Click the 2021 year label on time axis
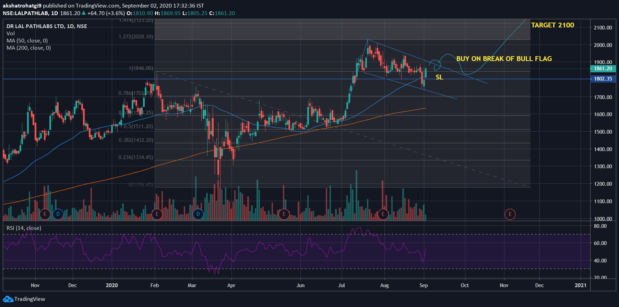 coord(581,285)
